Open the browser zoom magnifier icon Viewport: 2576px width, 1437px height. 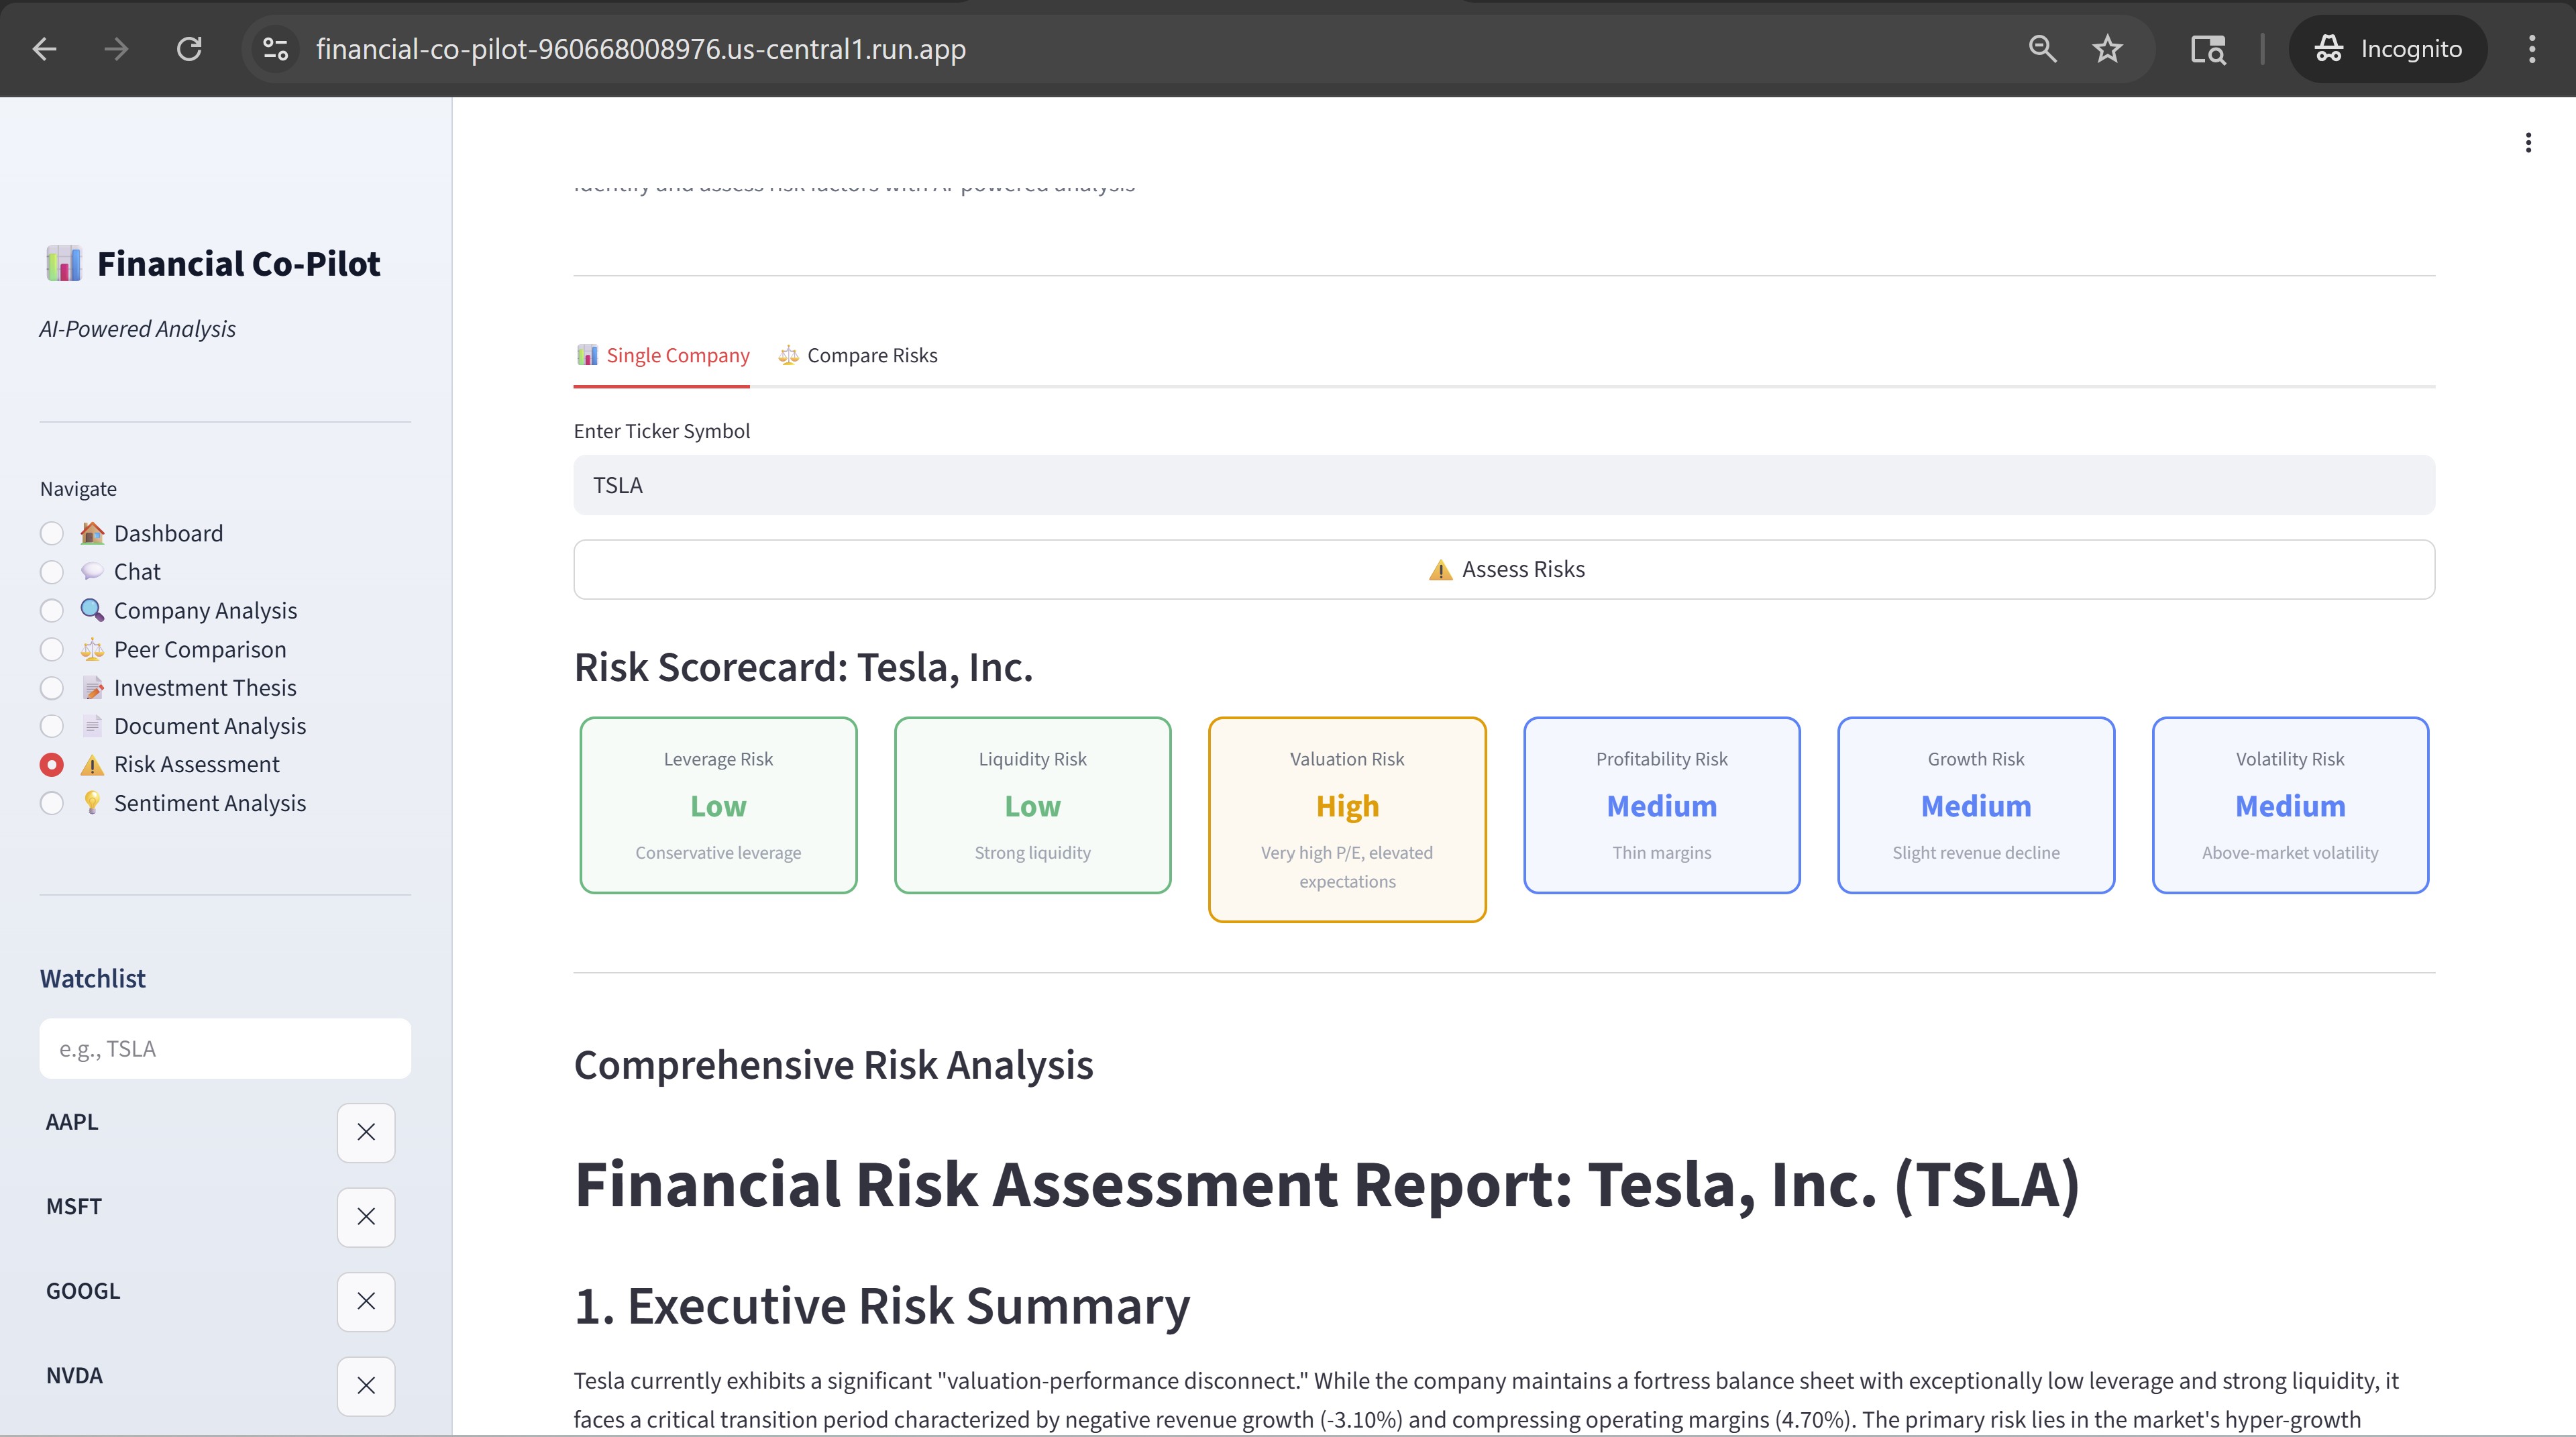click(2042, 49)
